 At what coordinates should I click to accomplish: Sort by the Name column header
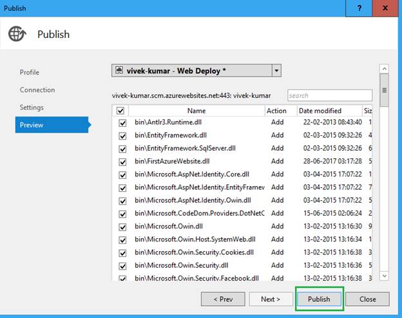pyautogui.click(x=196, y=111)
